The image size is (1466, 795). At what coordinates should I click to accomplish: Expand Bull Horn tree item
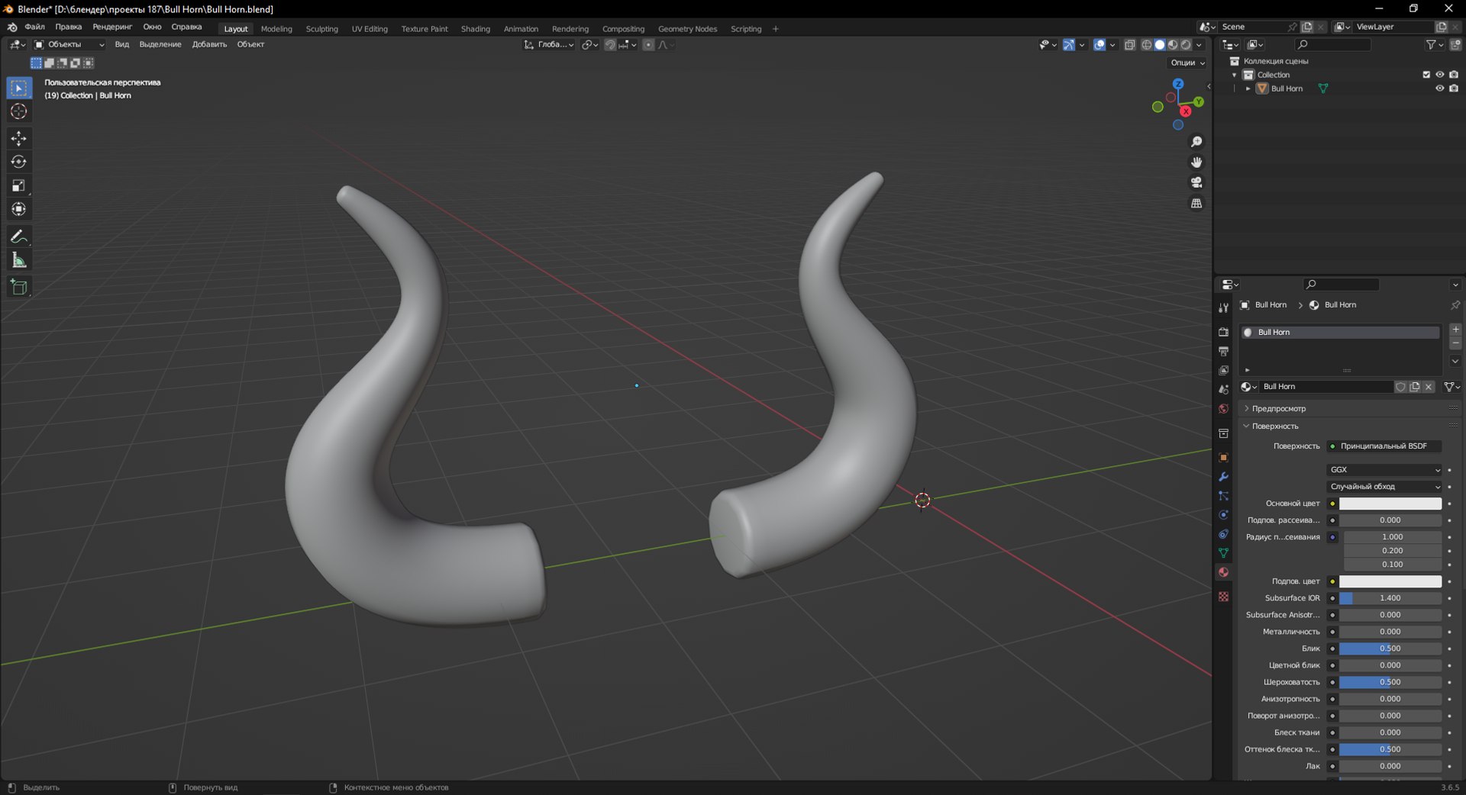click(1248, 89)
